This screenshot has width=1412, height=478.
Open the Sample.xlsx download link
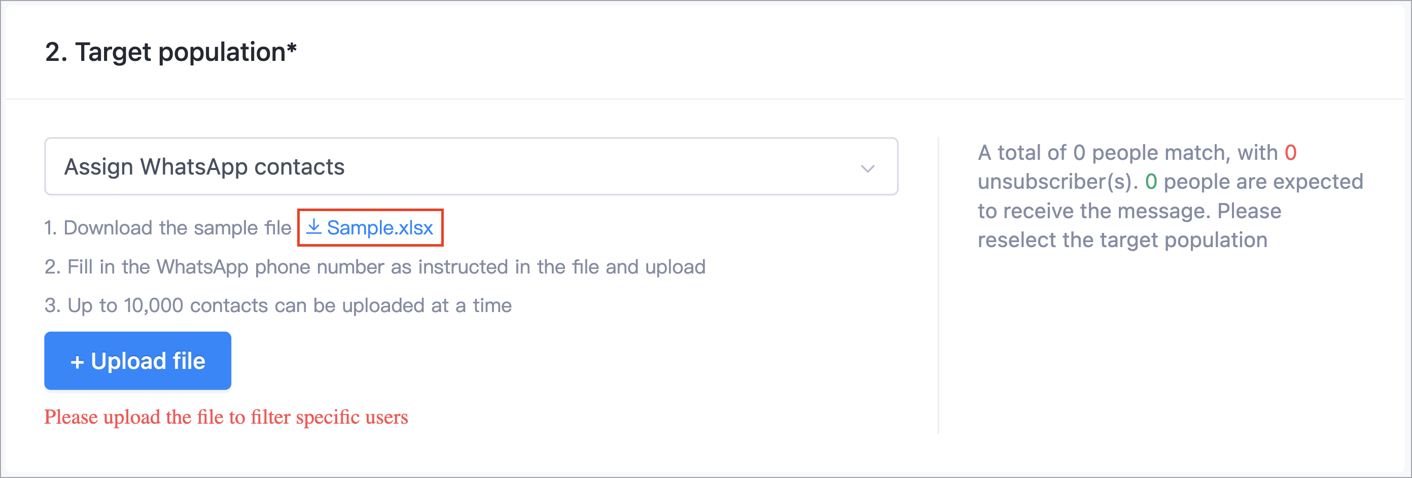[x=370, y=227]
